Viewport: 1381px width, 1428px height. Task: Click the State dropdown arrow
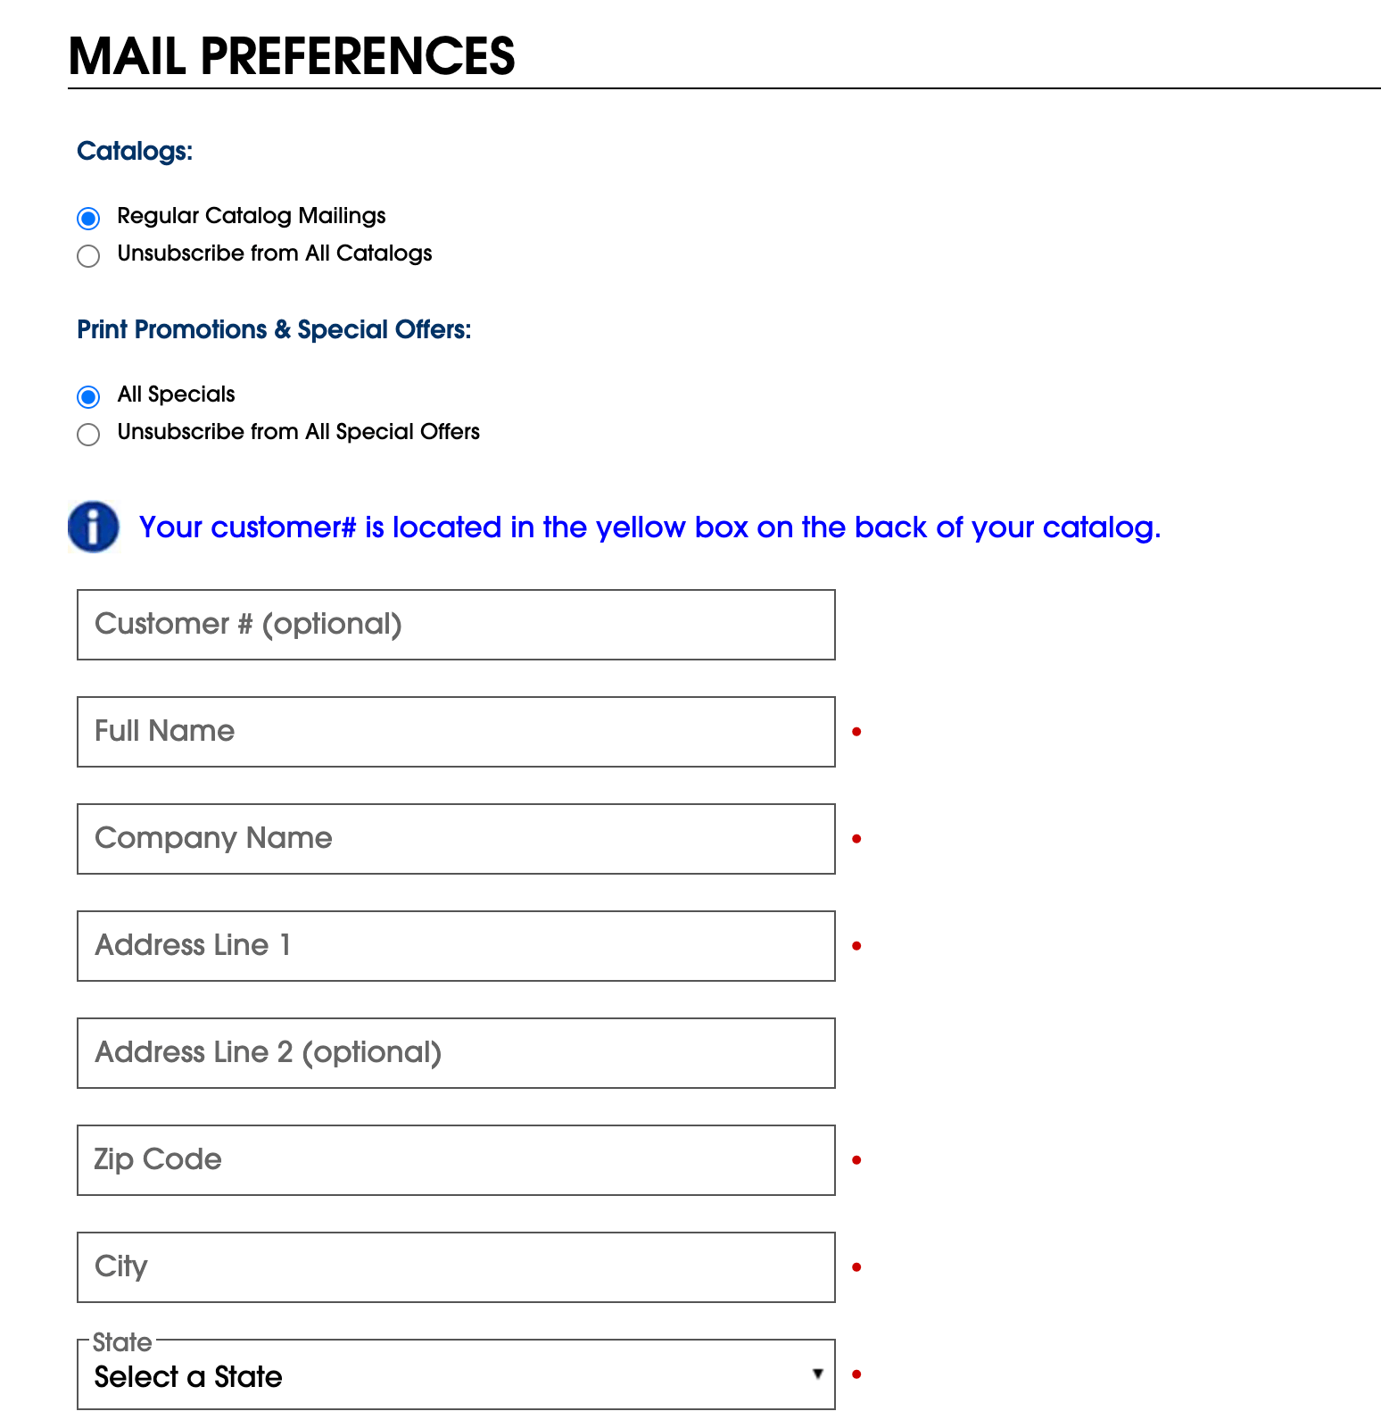[817, 1374]
